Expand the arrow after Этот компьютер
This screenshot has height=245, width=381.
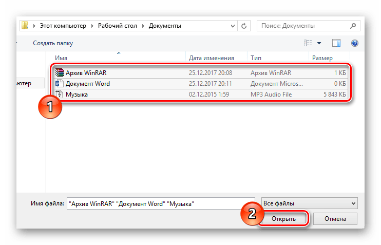[x=92, y=26]
